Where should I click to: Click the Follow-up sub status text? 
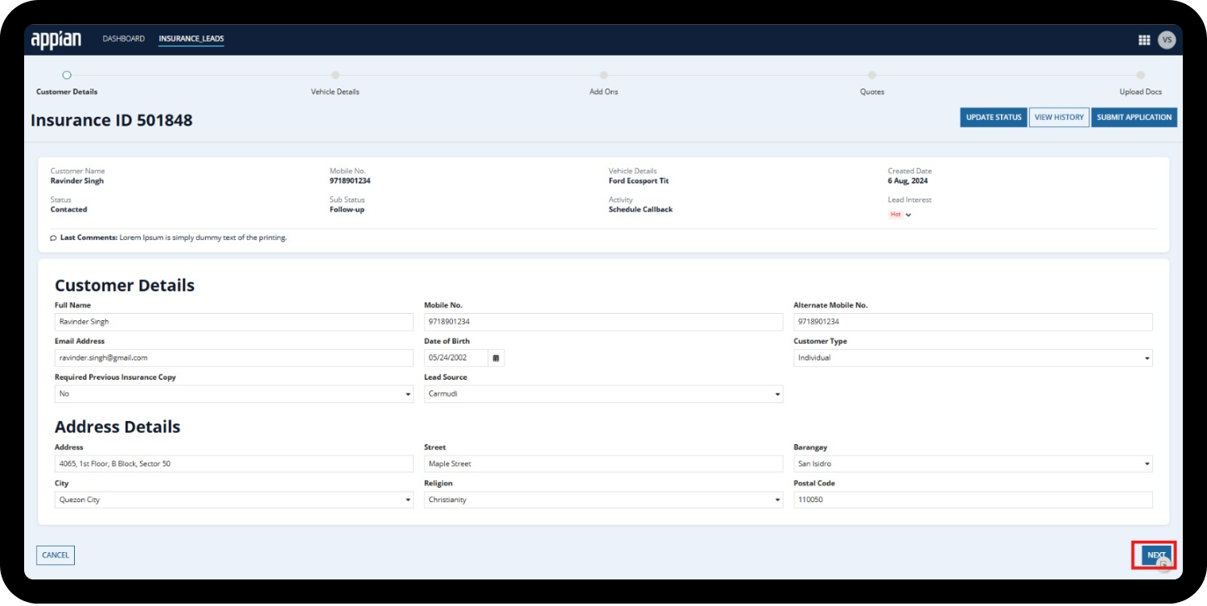[348, 209]
